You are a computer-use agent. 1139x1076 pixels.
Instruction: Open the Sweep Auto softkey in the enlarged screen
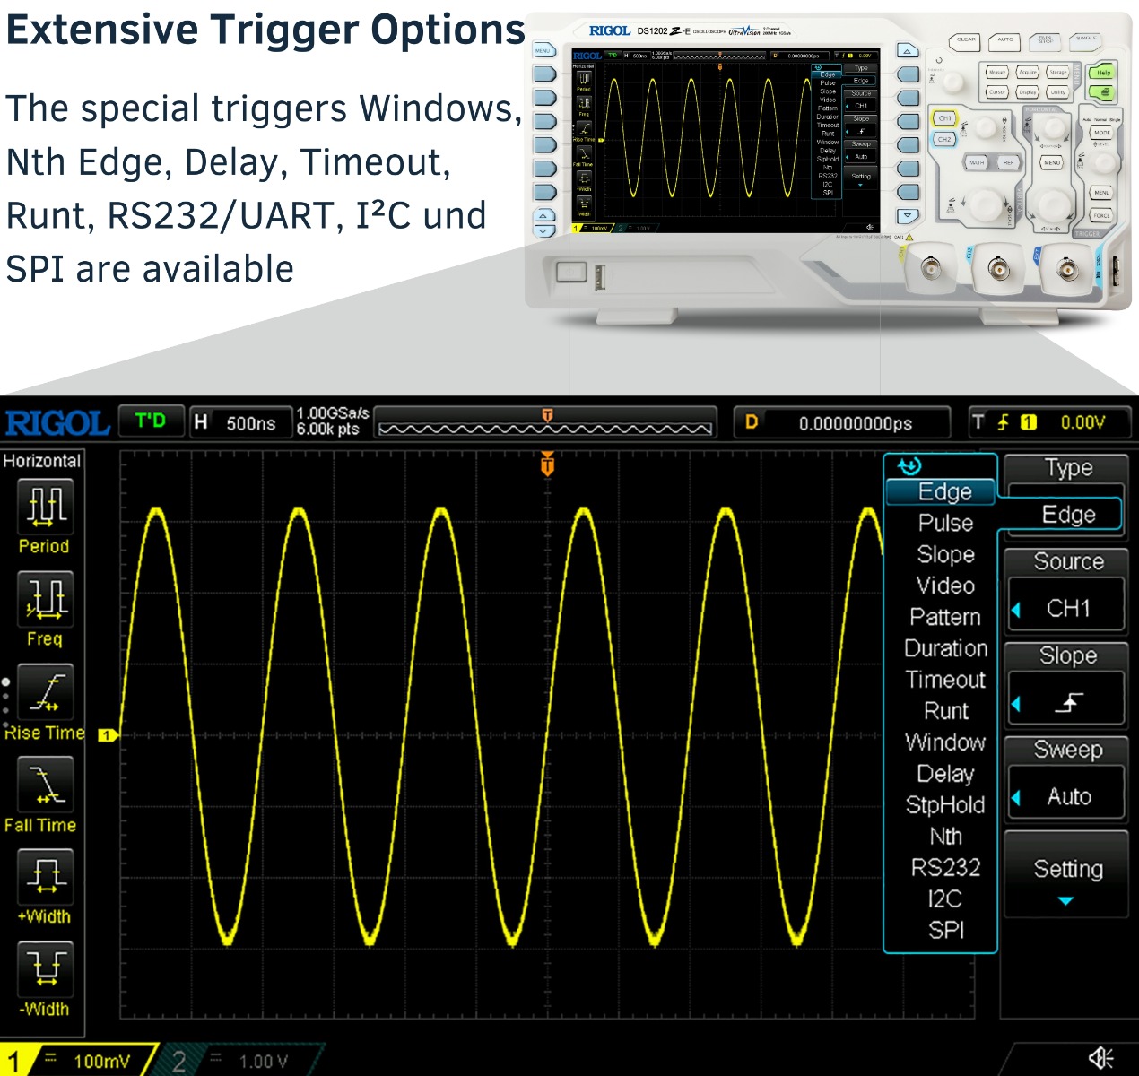[1066, 778]
